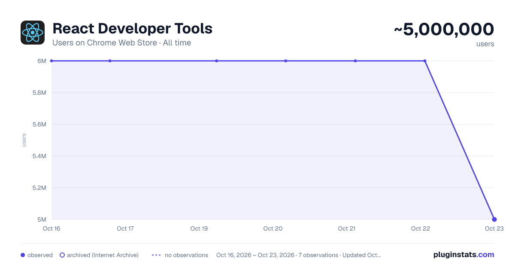Select the data point after Oct 22
The width and height of the screenshot is (515, 270).
(x=425, y=61)
